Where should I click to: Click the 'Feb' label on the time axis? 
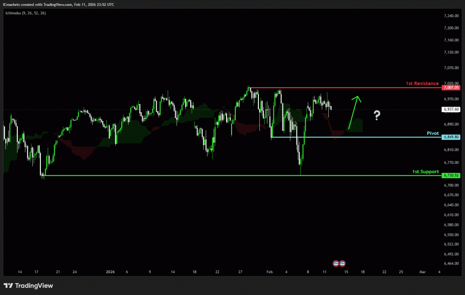269,272
